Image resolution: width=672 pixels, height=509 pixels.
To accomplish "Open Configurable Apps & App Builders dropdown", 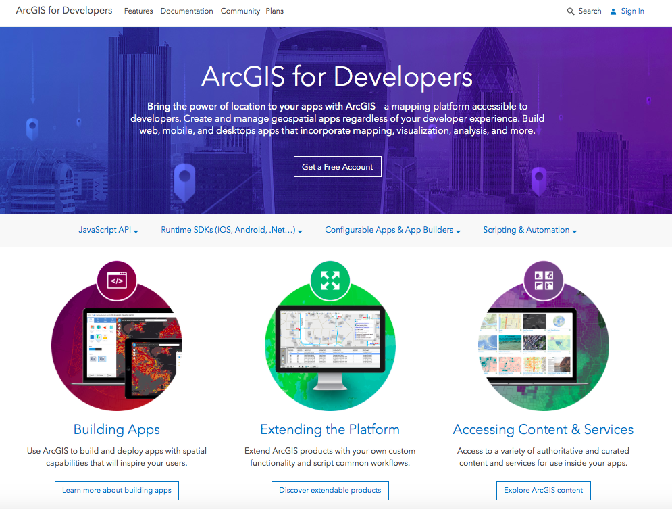I will 393,230.
